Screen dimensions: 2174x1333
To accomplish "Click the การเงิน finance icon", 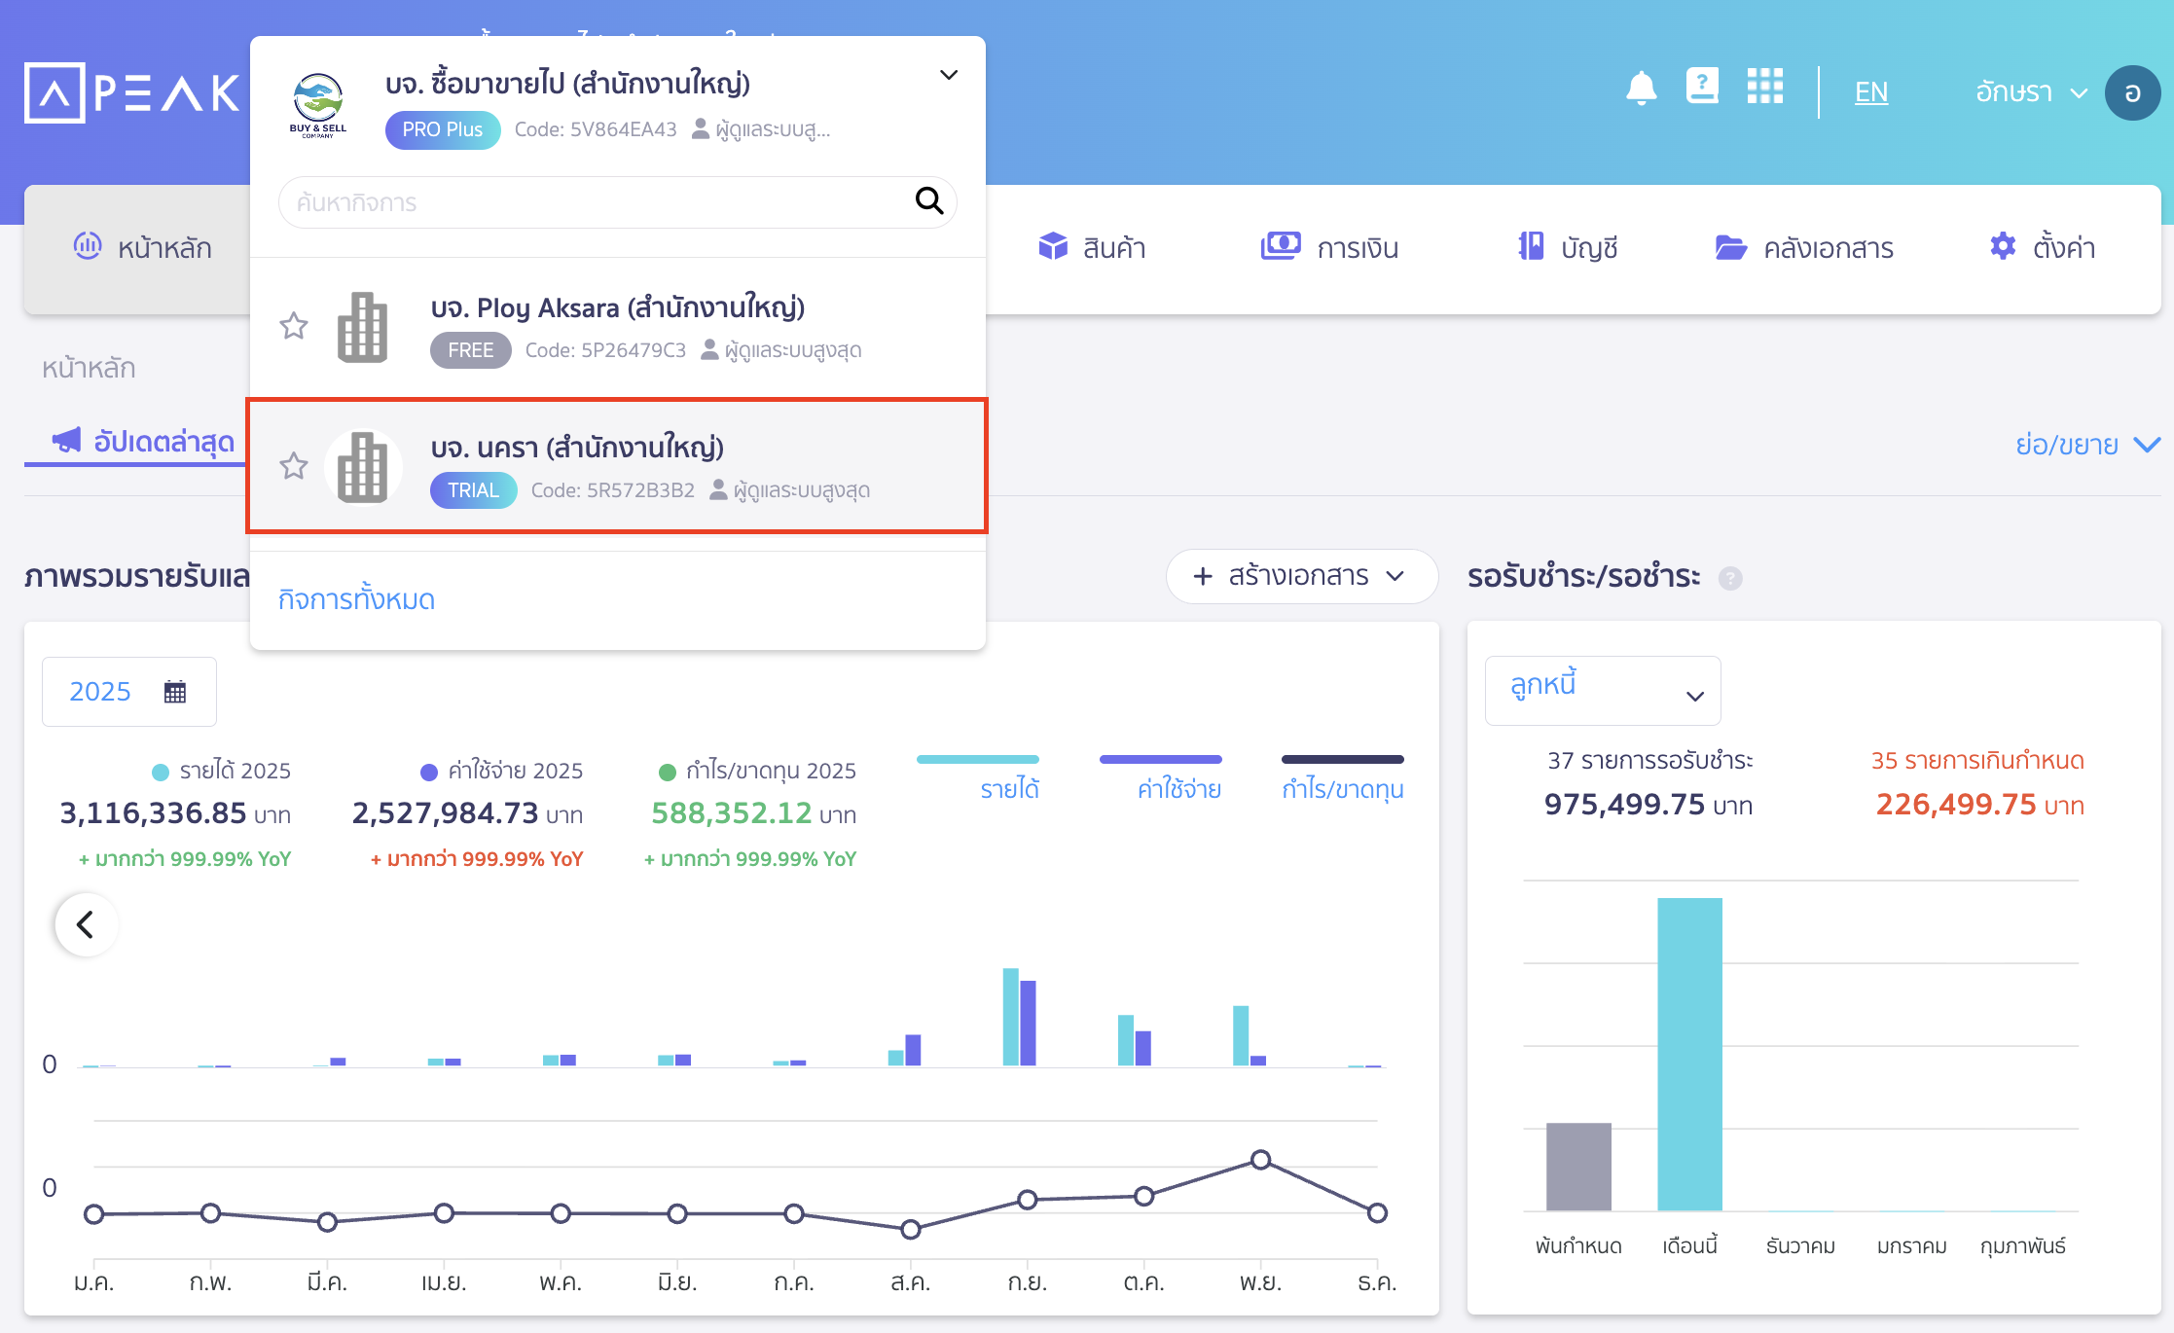I will coord(1281,246).
